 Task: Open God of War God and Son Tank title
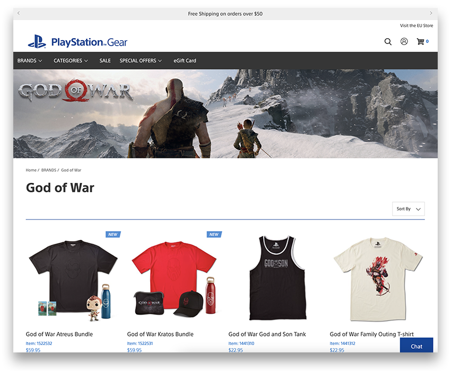[x=267, y=334]
